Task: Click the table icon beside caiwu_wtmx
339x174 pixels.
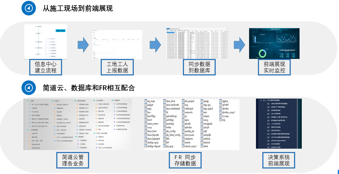Action: [x=145, y=124]
